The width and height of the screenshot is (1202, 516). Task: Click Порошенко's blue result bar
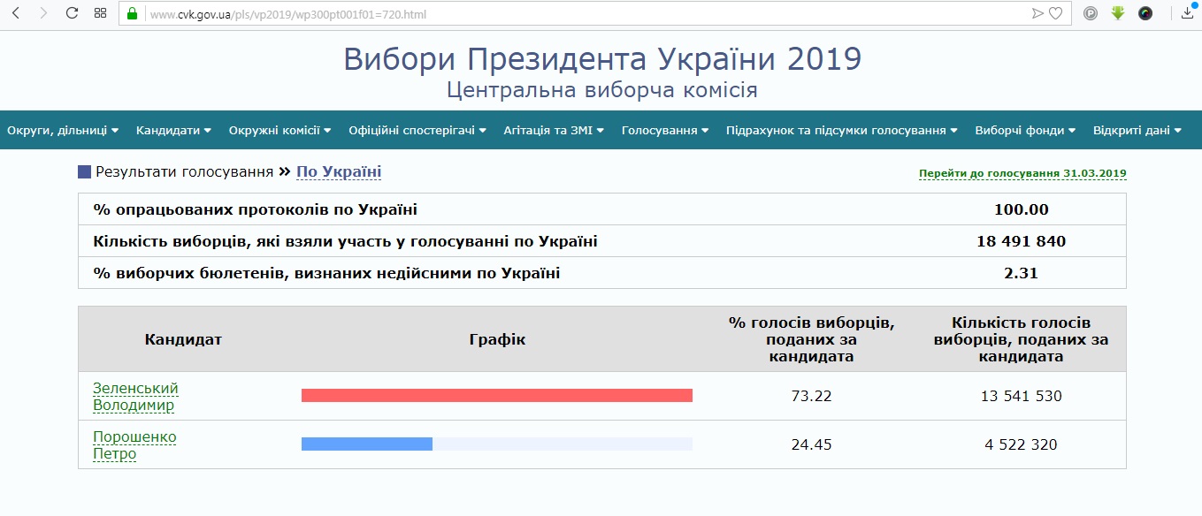click(366, 444)
